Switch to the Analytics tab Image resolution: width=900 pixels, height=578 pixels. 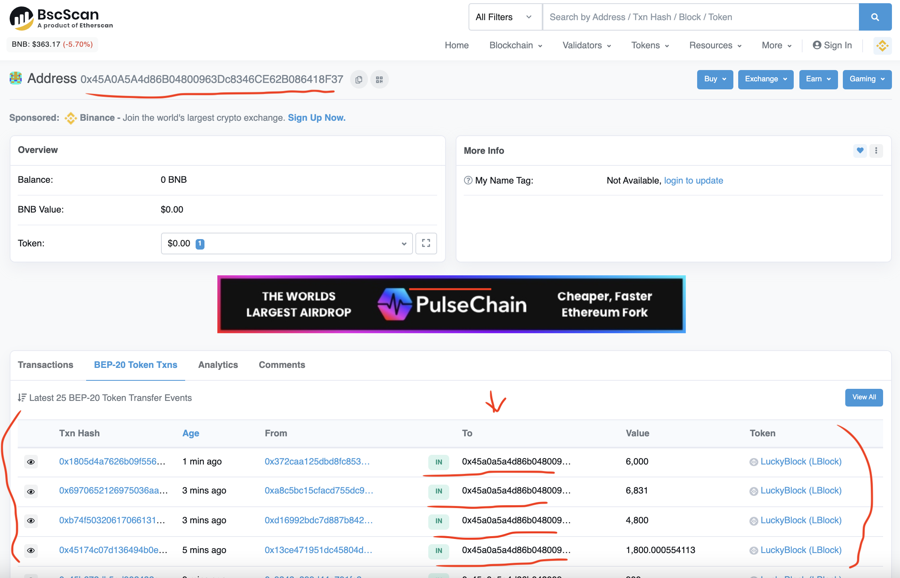(218, 365)
